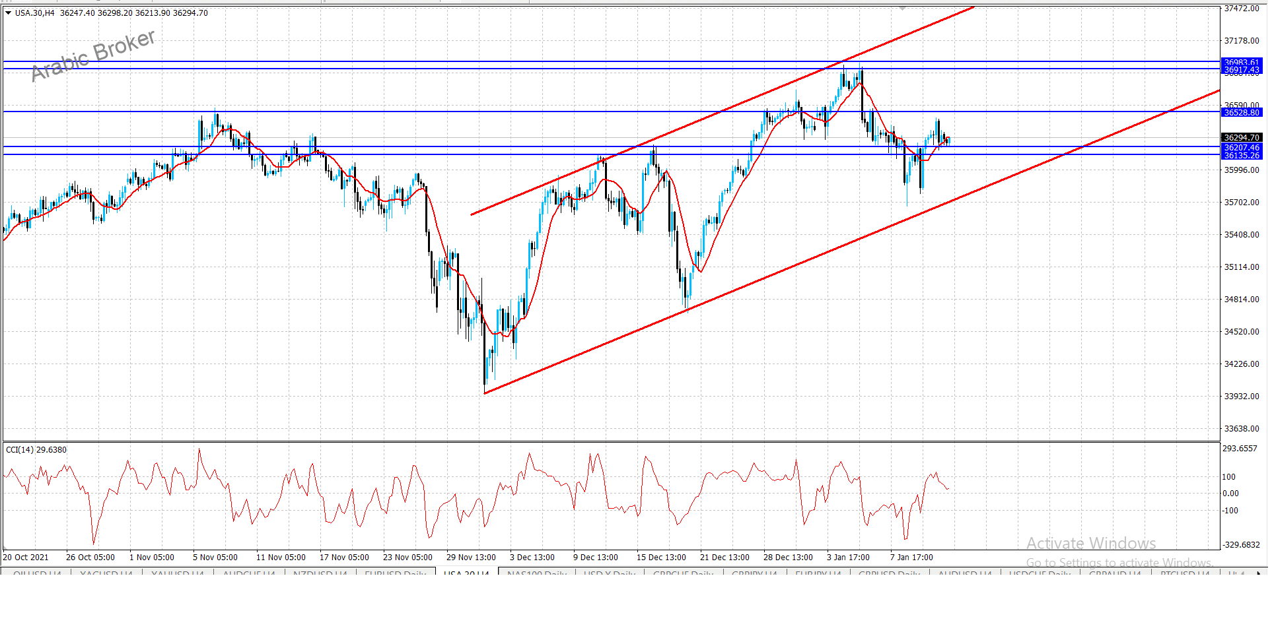Select the XAUUSD H4 chart tab
1272x640 pixels.
(178, 573)
